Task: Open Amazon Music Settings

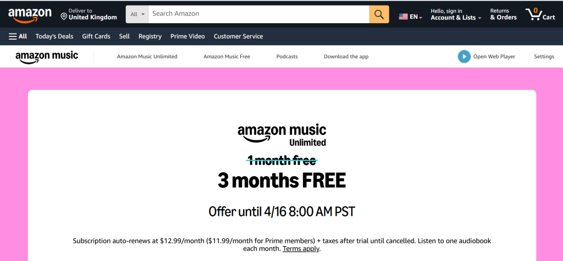Action: 544,57
